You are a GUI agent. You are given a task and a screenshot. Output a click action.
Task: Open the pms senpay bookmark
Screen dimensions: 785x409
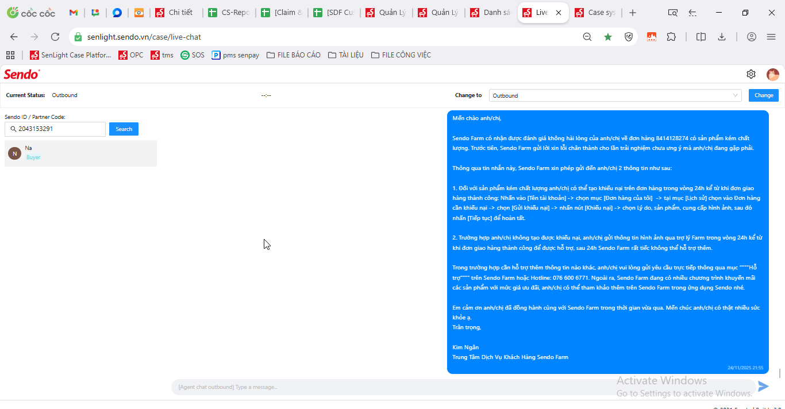236,55
